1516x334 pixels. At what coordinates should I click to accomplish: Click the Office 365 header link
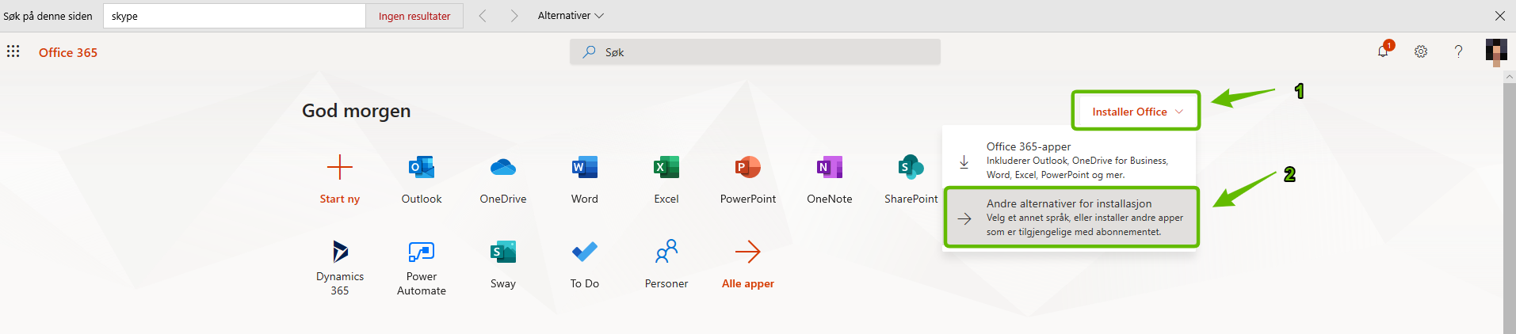tap(68, 52)
